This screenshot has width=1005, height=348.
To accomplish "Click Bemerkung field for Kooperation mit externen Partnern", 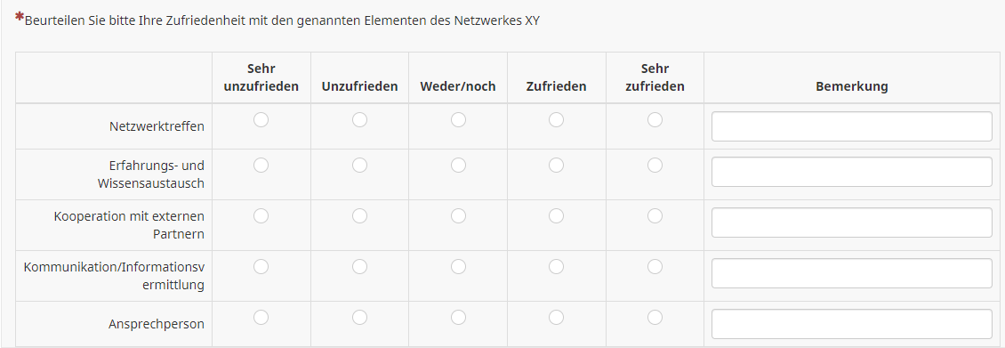I will point(852,223).
